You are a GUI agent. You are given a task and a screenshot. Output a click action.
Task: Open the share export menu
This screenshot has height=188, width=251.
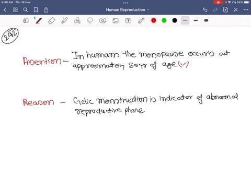tap(46, 10)
